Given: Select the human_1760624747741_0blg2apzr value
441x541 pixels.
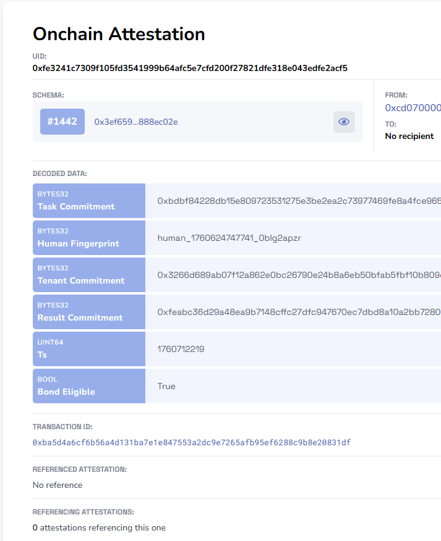Looking at the screenshot, I should [x=229, y=238].
